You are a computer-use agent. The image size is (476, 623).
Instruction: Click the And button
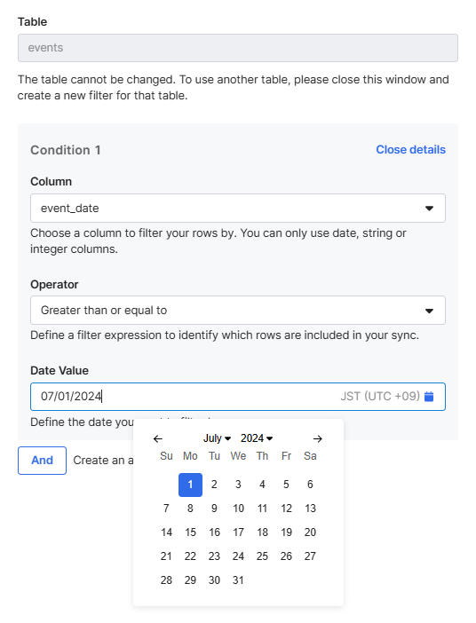(x=42, y=460)
